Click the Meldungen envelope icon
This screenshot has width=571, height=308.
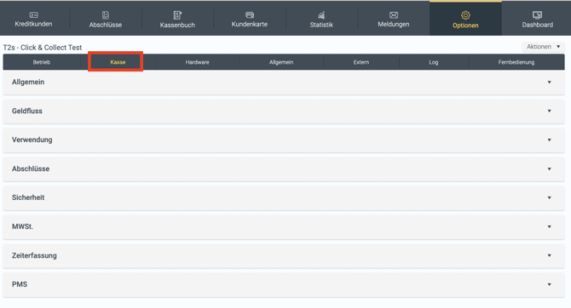tap(394, 15)
